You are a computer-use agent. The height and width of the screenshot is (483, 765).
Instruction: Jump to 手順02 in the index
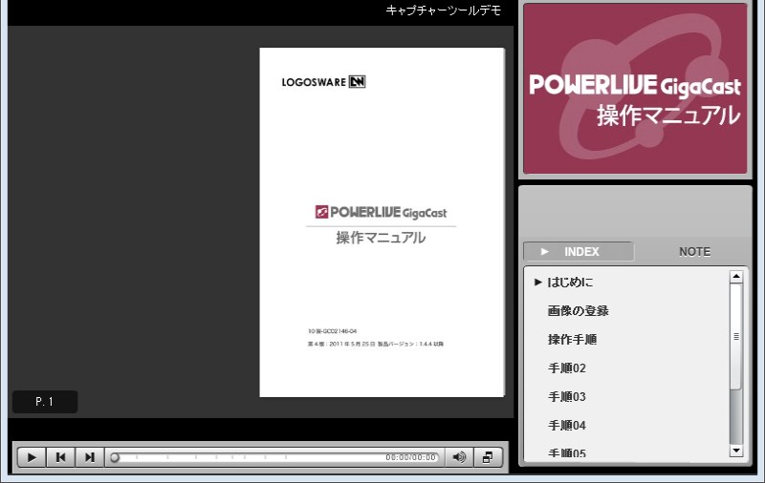coord(567,368)
